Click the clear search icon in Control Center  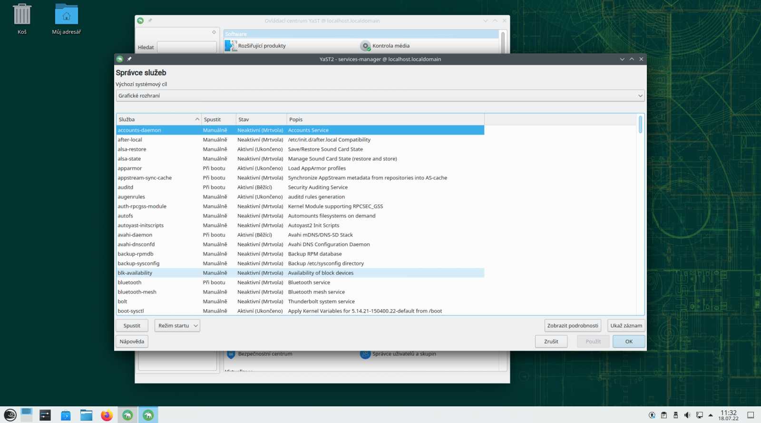click(214, 32)
